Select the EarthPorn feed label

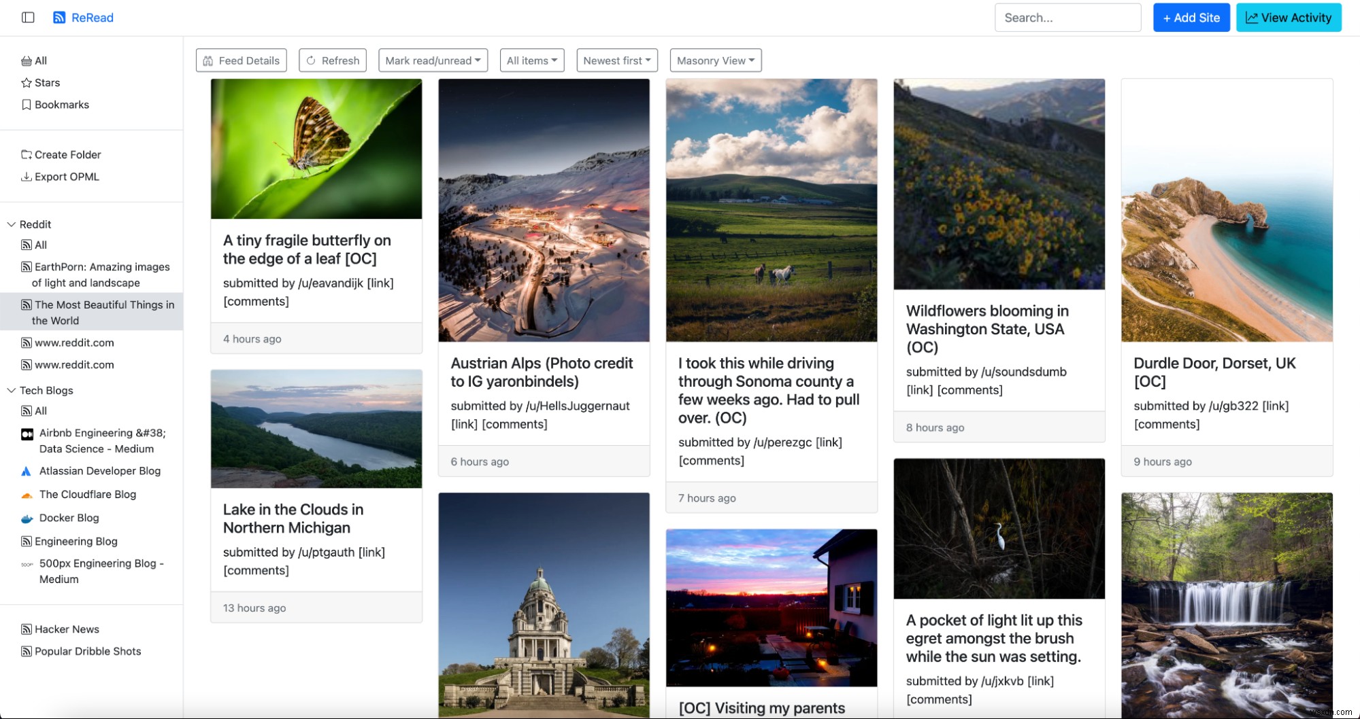(101, 275)
